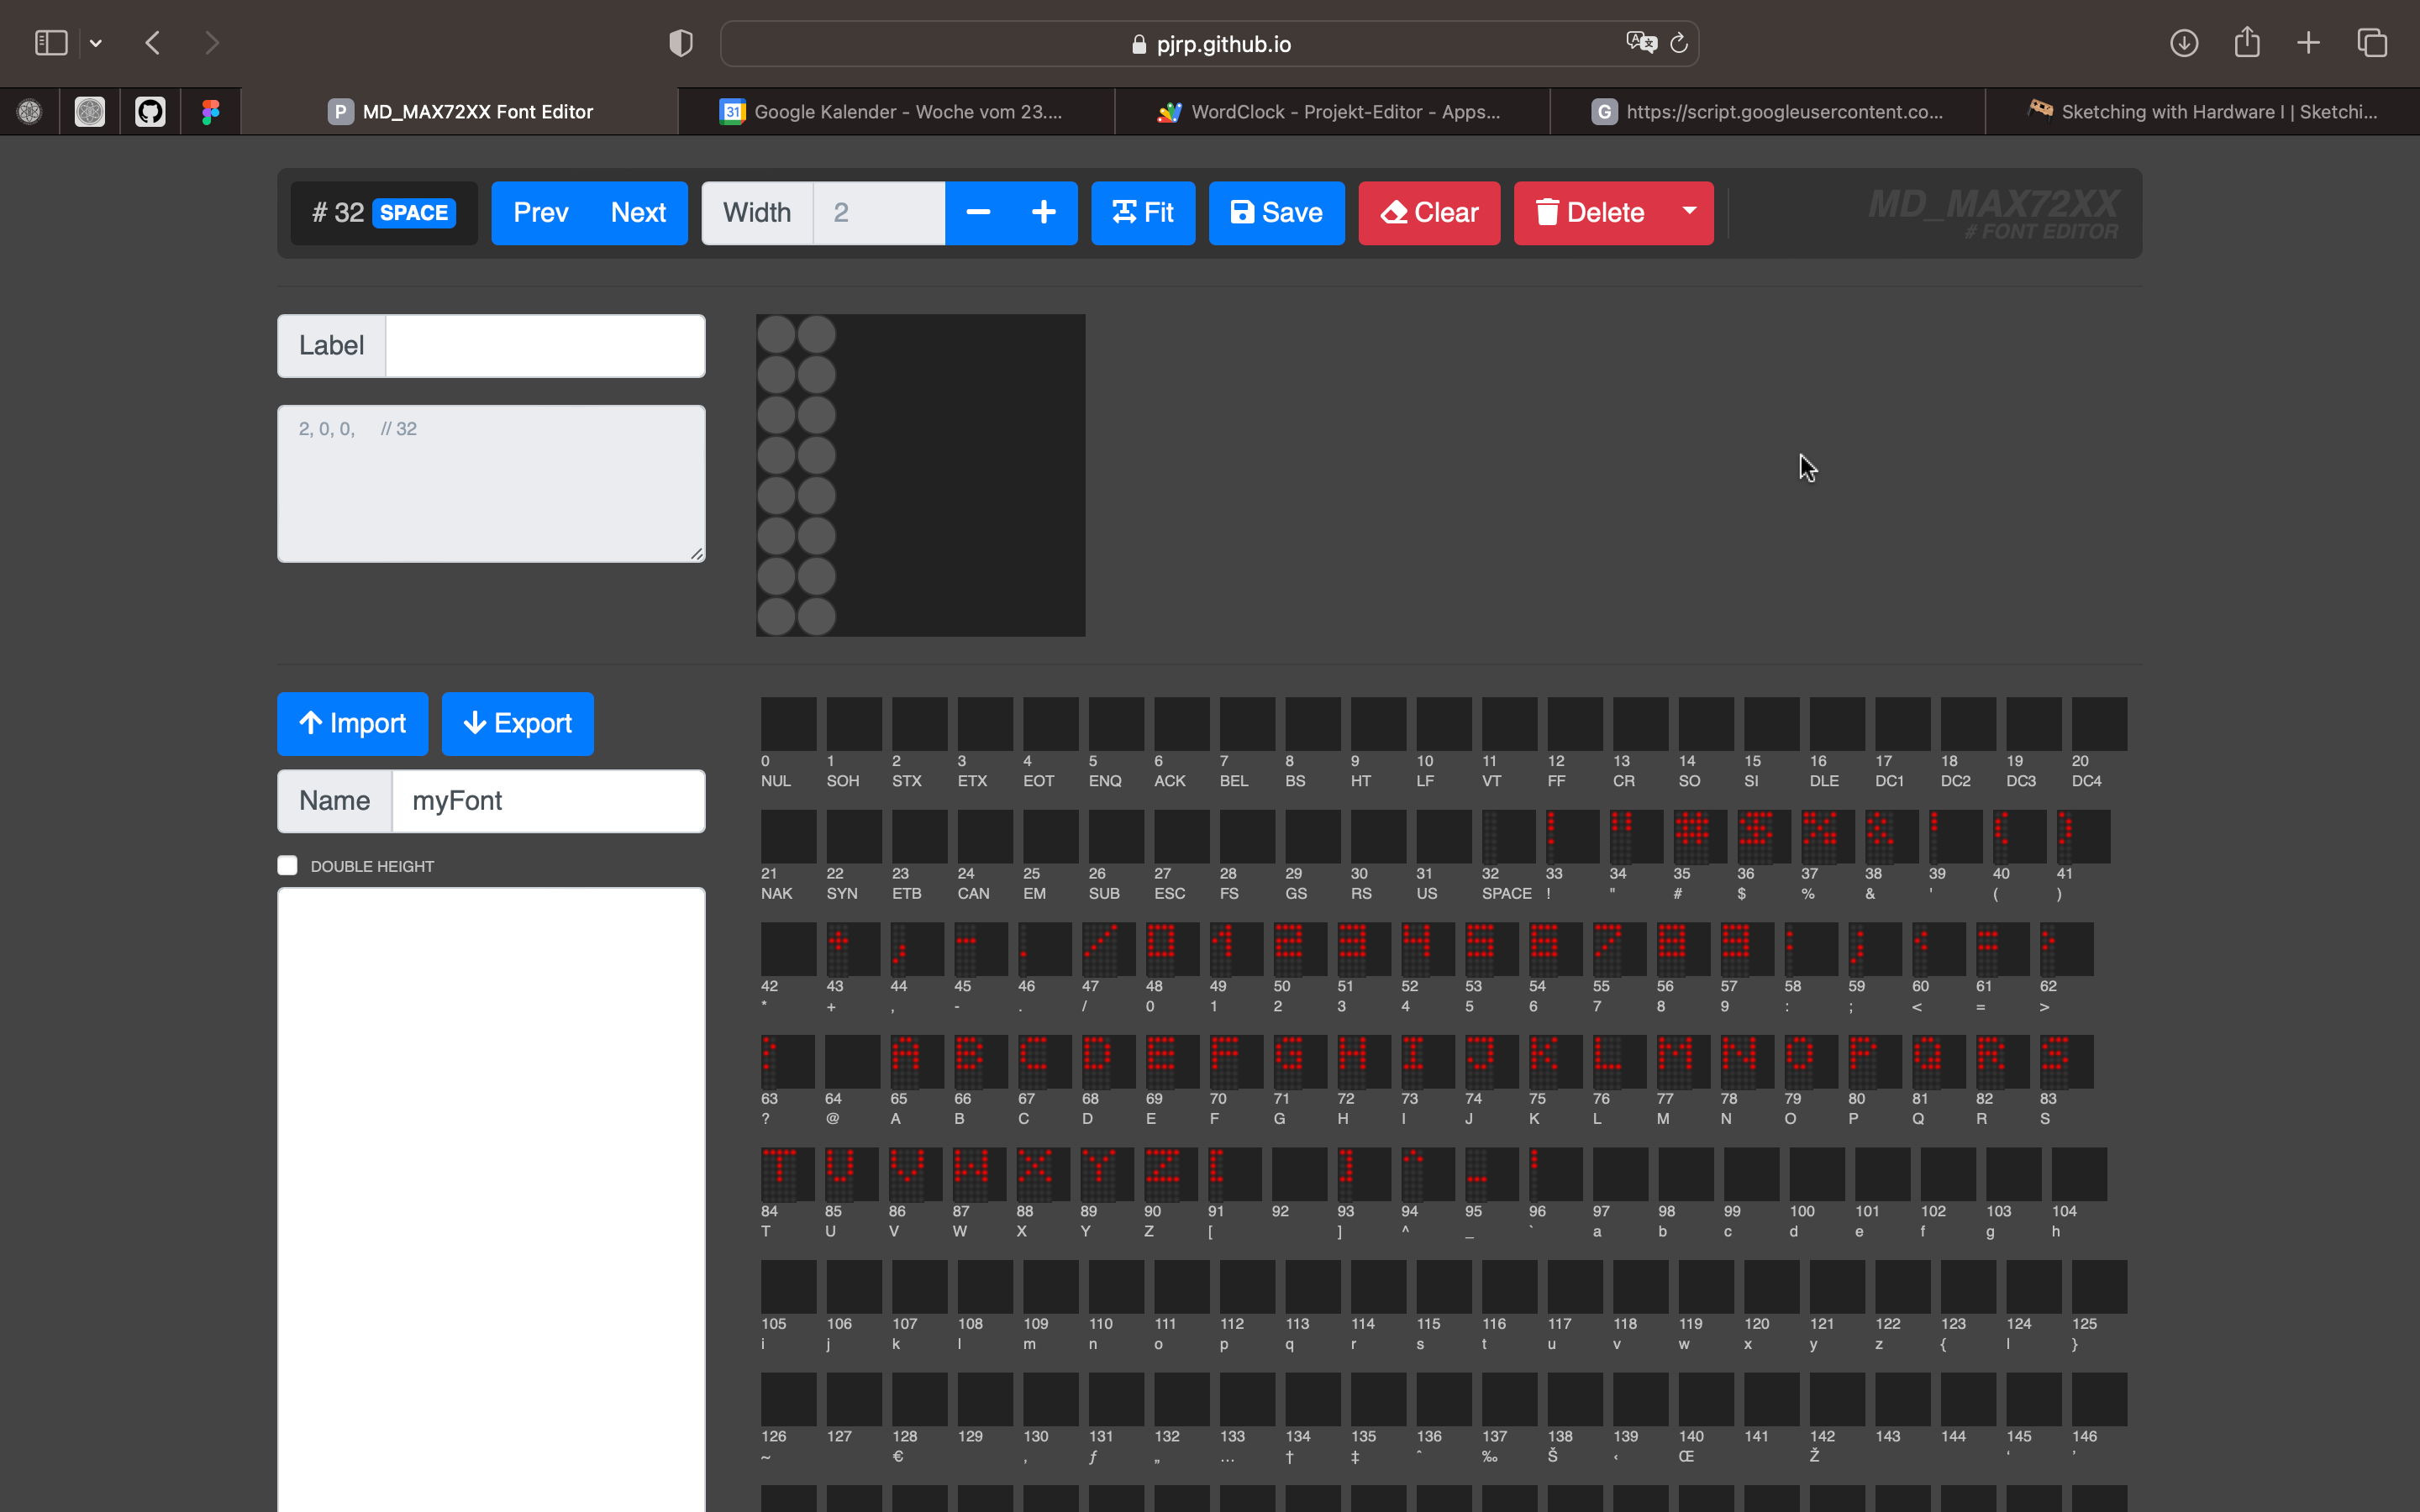Toggle the Double Height checkbox
Viewport: 2420px width, 1512px height.
288,866
